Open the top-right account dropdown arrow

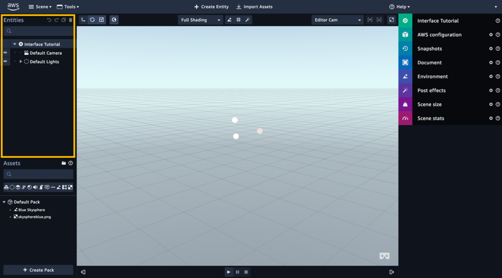(x=496, y=7)
